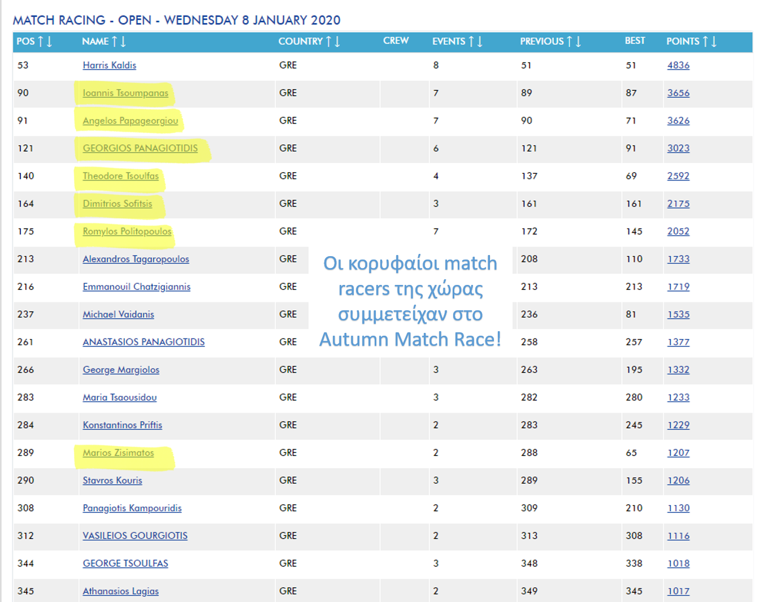Viewport: 764px width, 602px height.
Task: Click the Marios Zisimatos name link
Action: point(118,453)
